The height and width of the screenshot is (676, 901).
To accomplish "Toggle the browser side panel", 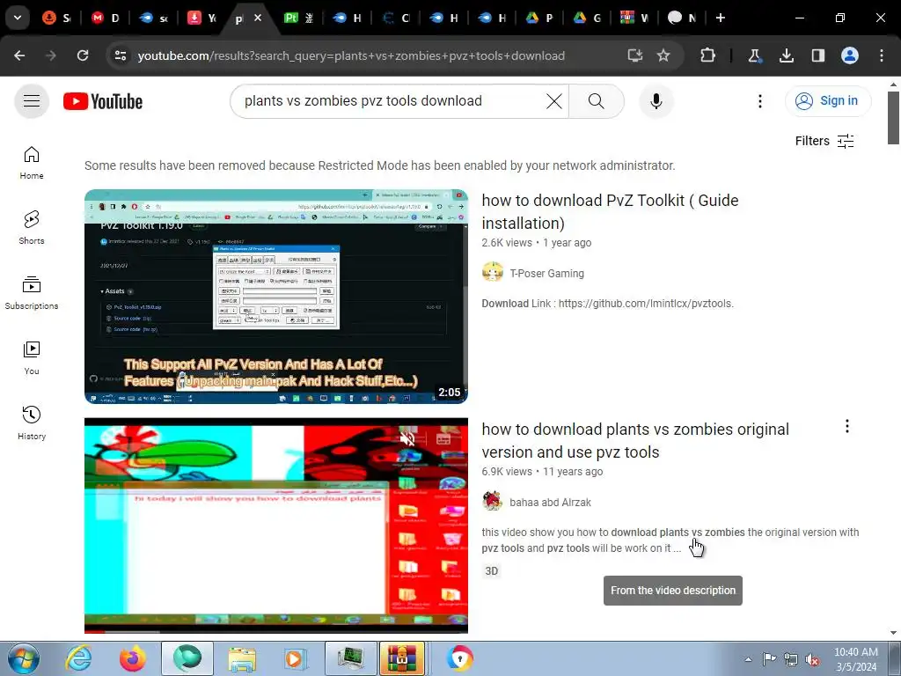I will click(818, 55).
